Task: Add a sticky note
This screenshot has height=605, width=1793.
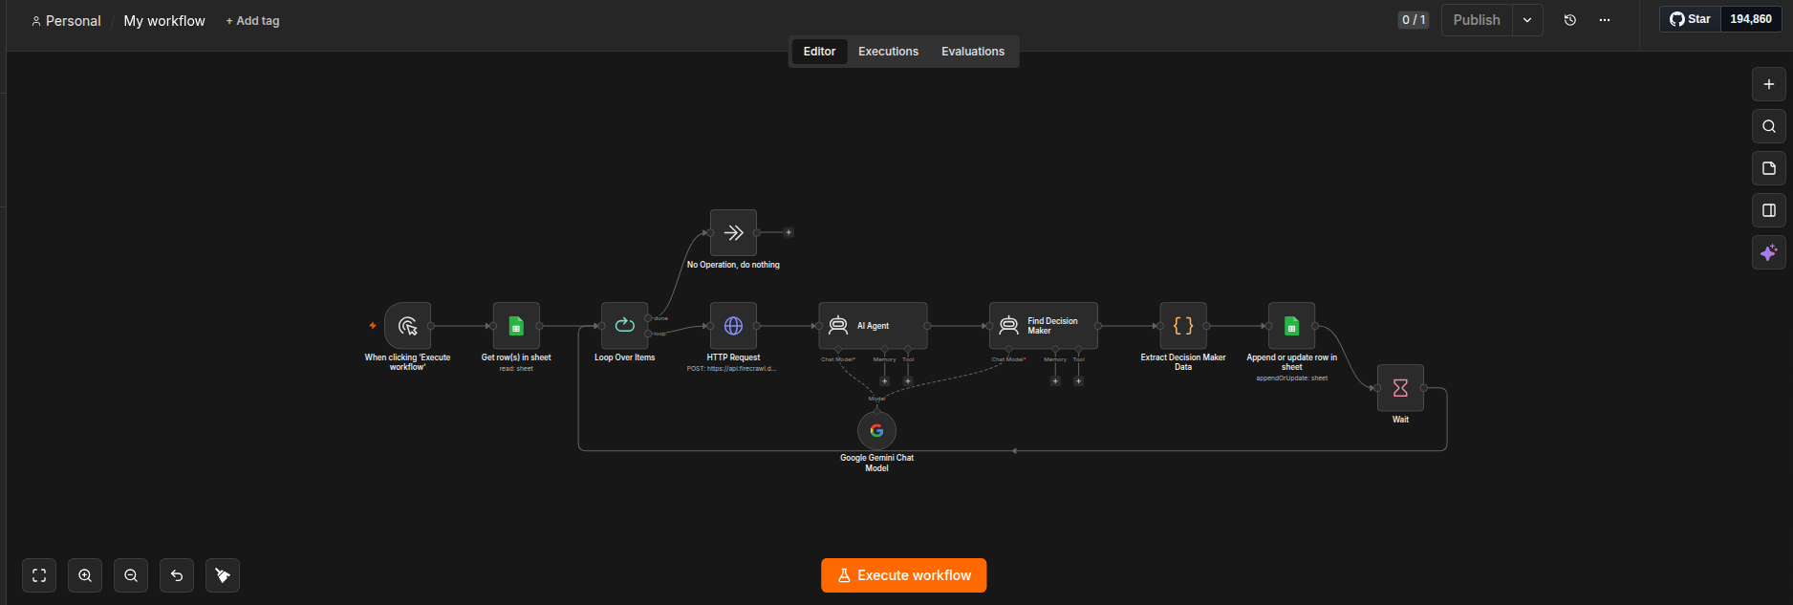Action: pos(1768,168)
